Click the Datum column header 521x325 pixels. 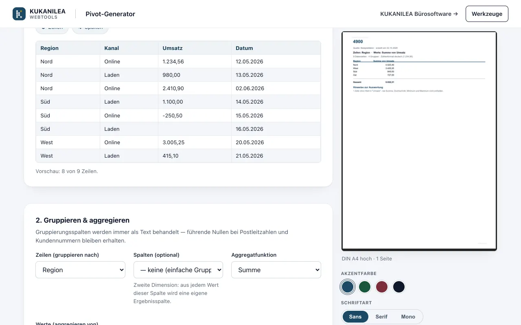(276, 48)
